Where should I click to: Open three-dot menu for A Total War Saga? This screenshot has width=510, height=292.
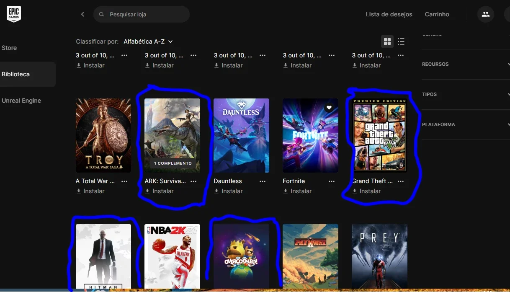click(124, 181)
